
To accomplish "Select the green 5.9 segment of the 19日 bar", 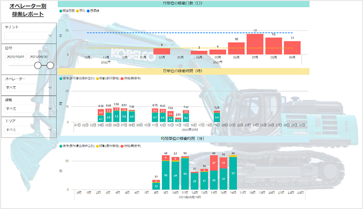I will 217,117.
